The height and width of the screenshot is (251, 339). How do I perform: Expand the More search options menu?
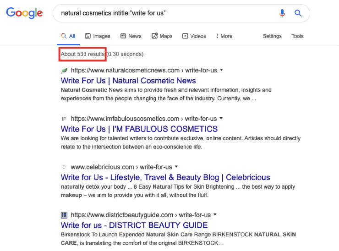(224, 36)
